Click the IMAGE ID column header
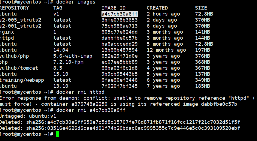The image size is (257, 141). (x=114, y=8)
